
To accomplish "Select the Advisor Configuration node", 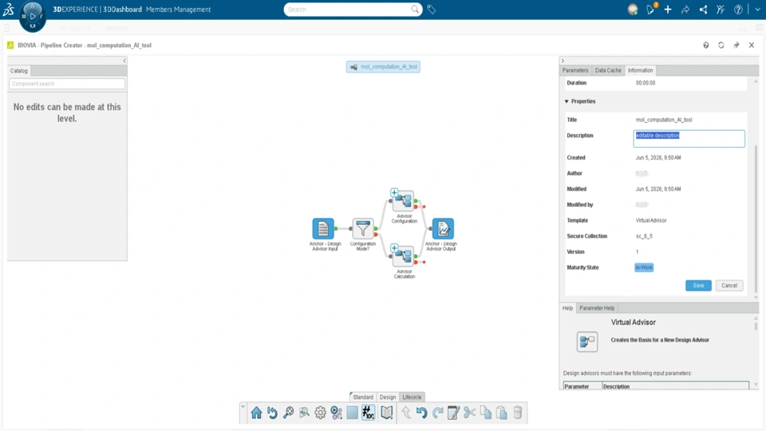I will tap(404, 200).
